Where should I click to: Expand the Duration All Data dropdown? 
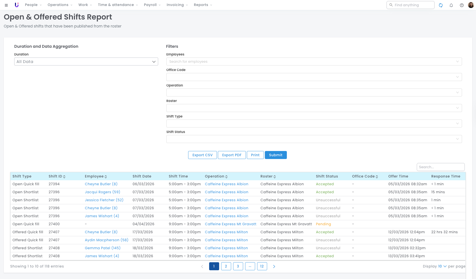pos(86,61)
